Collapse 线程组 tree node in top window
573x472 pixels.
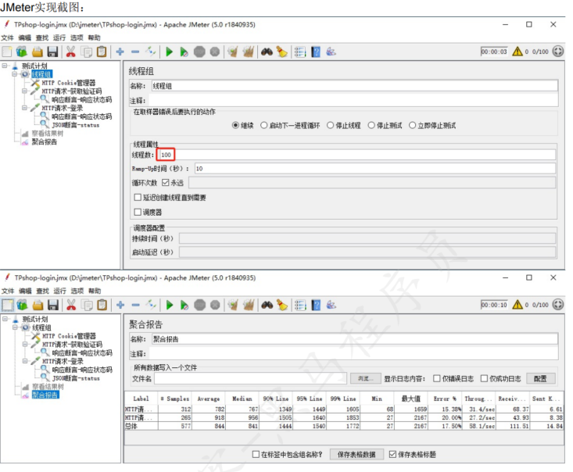pyautogui.click(x=14, y=74)
